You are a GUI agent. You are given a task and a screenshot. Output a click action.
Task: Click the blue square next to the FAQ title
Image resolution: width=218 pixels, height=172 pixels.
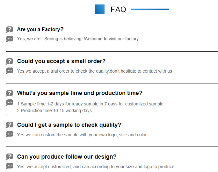point(99,9)
